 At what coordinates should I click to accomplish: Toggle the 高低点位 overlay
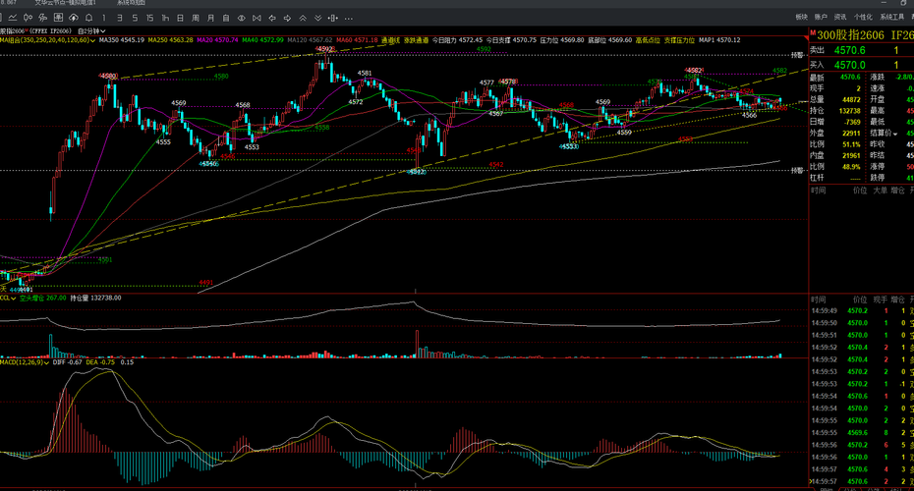[648, 40]
